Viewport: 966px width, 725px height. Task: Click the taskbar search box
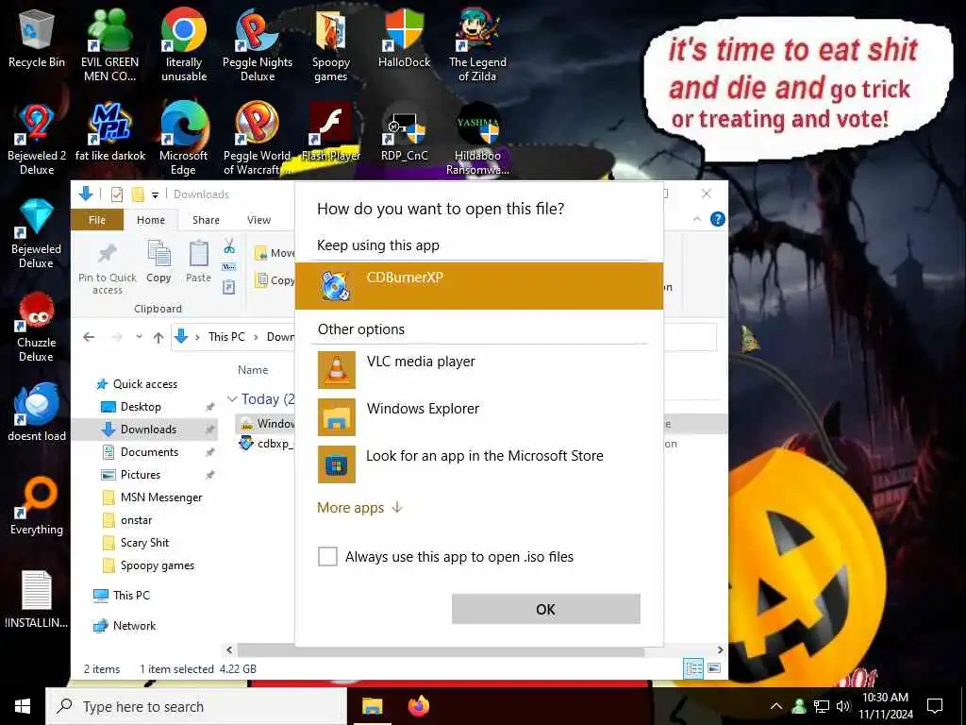(x=196, y=706)
